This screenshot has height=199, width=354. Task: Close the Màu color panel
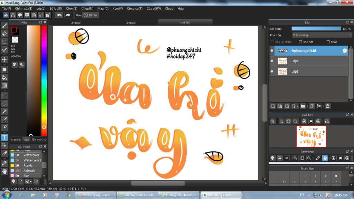pos(45,22)
